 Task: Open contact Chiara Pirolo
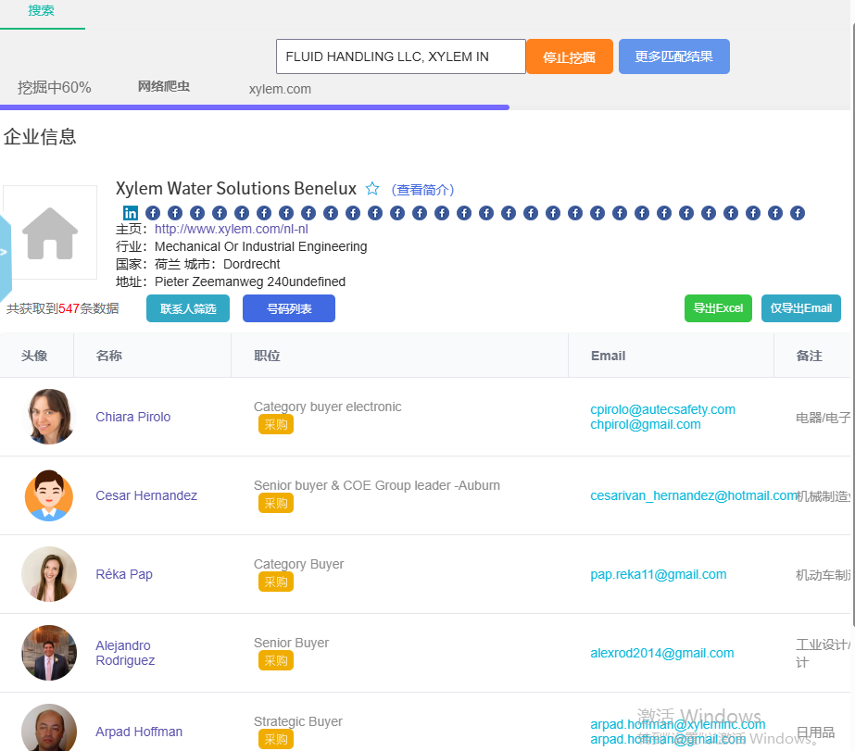coord(133,417)
